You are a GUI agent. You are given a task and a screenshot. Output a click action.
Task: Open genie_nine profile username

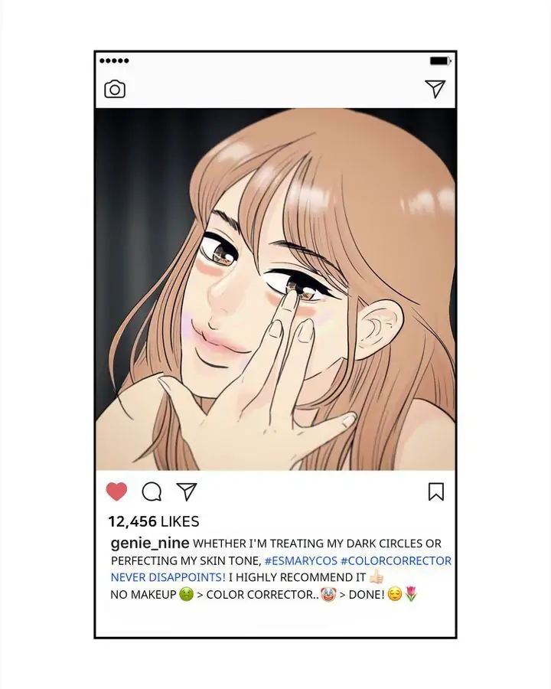150,544
